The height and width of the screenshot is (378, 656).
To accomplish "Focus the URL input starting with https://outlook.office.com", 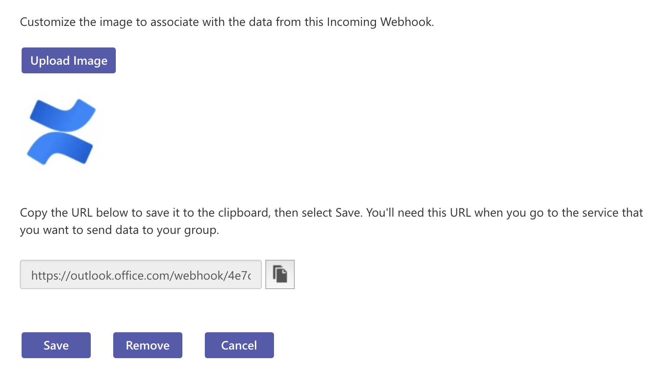I will [140, 274].
